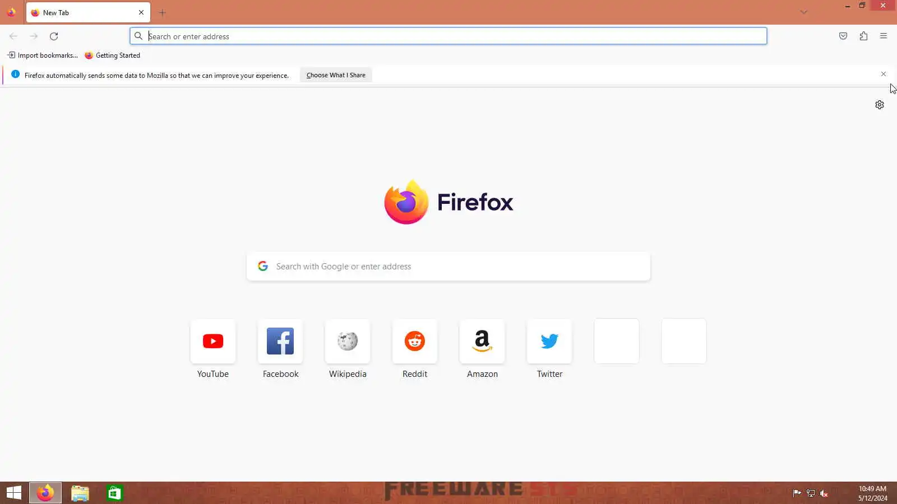897x504 pixels.
Task: Click Choose What I Share button
Action: click(x=336, y=75)
